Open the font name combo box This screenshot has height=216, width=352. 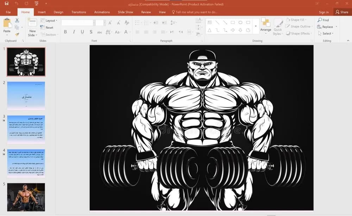pos(78,22)
